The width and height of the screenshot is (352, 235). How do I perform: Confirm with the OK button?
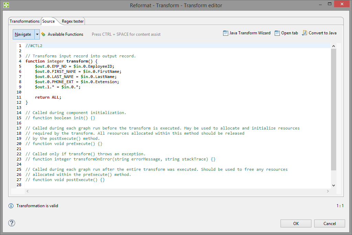(296, 224)
